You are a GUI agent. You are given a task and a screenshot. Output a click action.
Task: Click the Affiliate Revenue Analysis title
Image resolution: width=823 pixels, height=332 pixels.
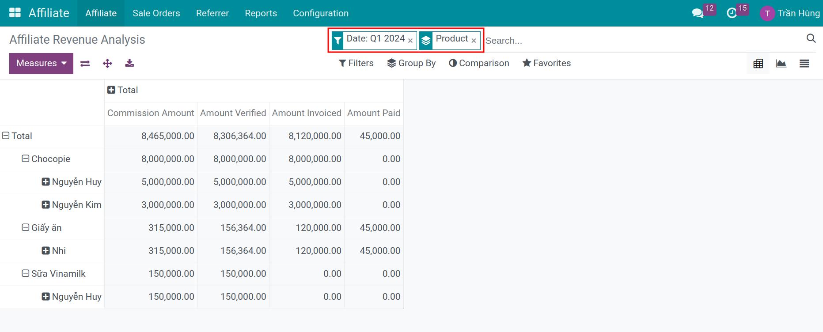coord(77,40)
